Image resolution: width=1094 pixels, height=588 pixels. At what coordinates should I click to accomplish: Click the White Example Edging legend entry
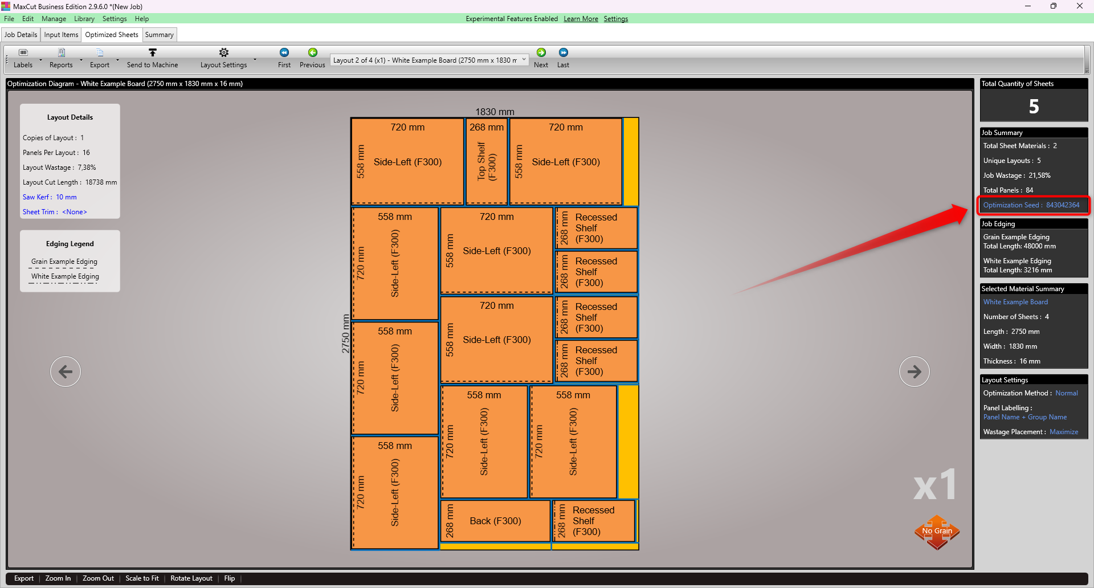click(65, 276)
